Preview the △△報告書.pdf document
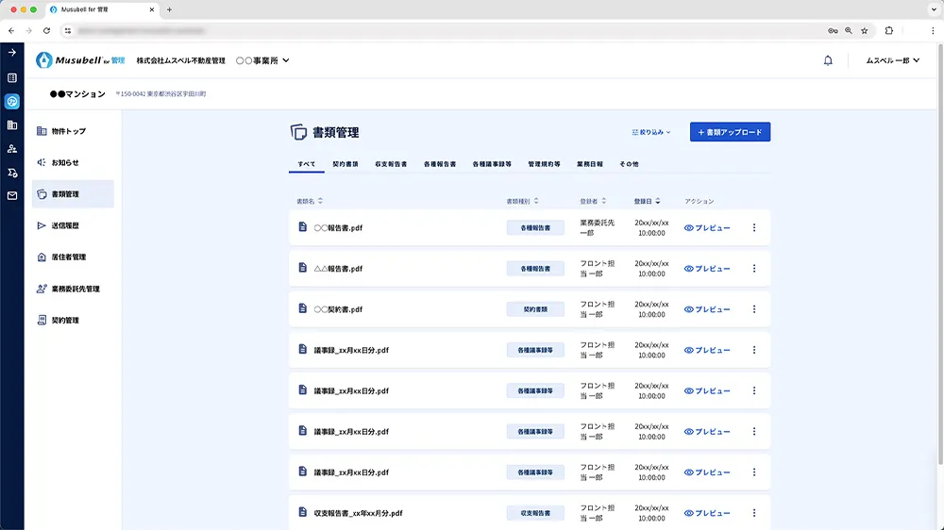The height and width of the screenshot is (530, 944). (707, 269)
